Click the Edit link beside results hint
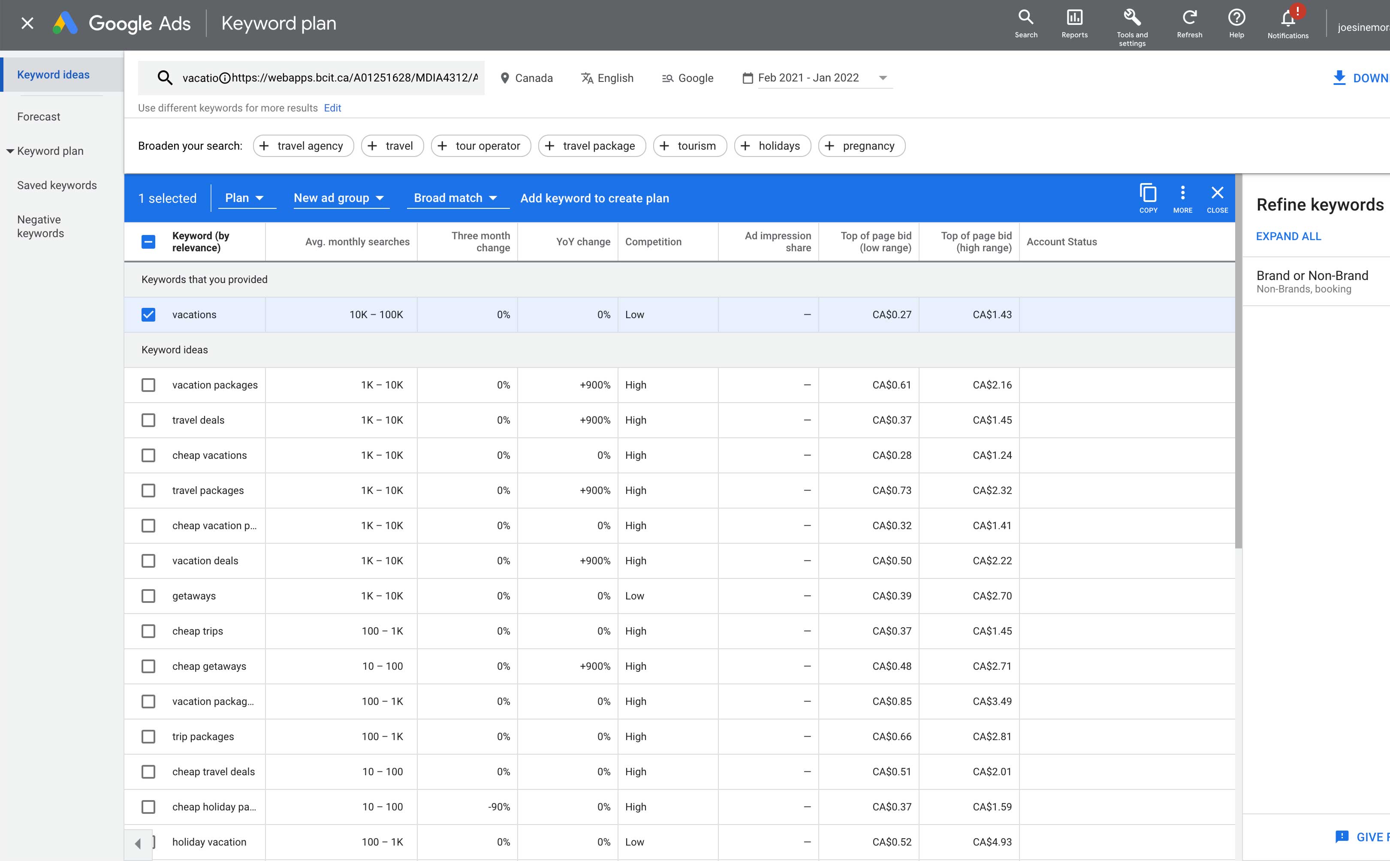1390x861 pixels. (332, 108)
